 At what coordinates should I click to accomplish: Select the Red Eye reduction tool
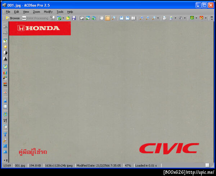pyautogui.click(x=5, y=92)
